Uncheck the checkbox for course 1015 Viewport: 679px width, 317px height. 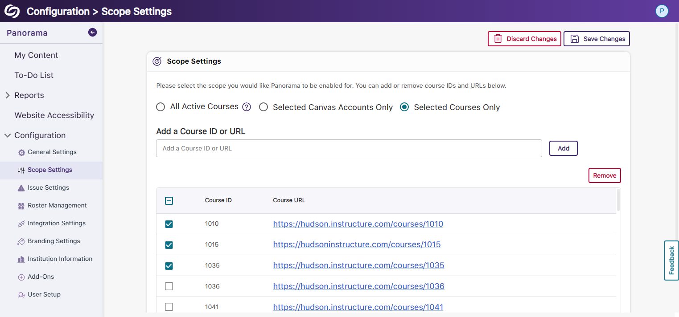pyautogui.click(x=169, y=245)
